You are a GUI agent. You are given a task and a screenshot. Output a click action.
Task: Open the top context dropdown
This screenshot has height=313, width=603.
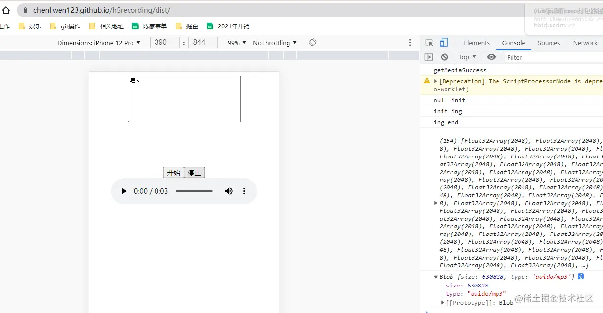pos(468,57)
